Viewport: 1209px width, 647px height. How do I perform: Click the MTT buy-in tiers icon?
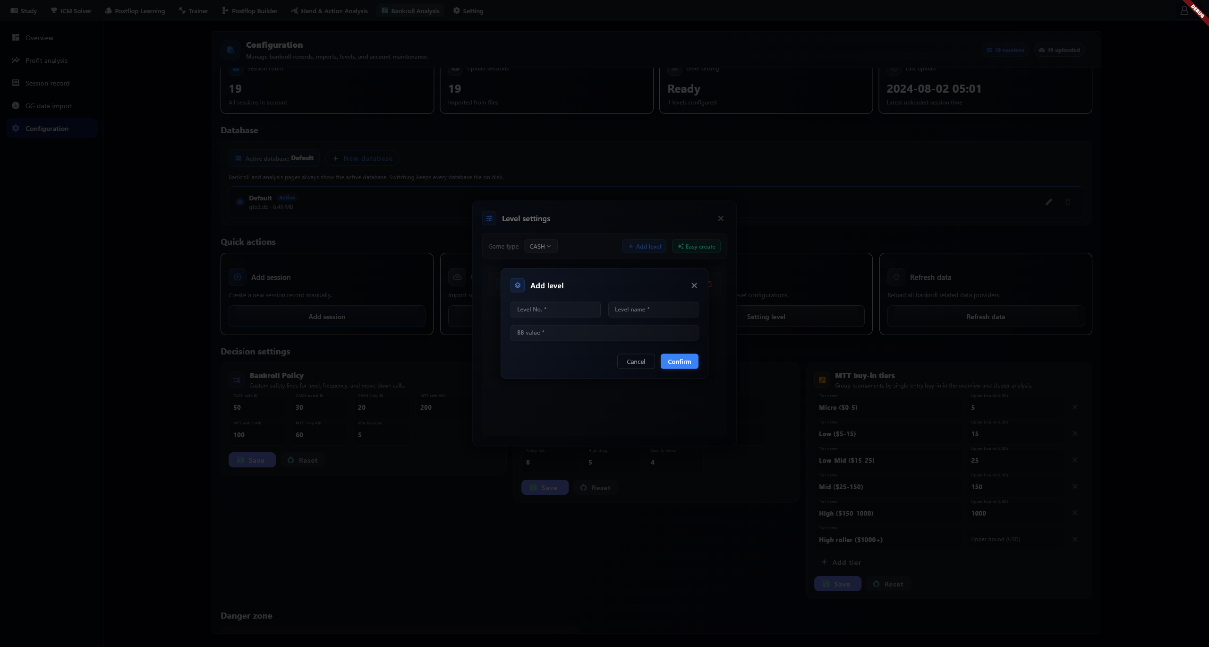click(822, 380)
